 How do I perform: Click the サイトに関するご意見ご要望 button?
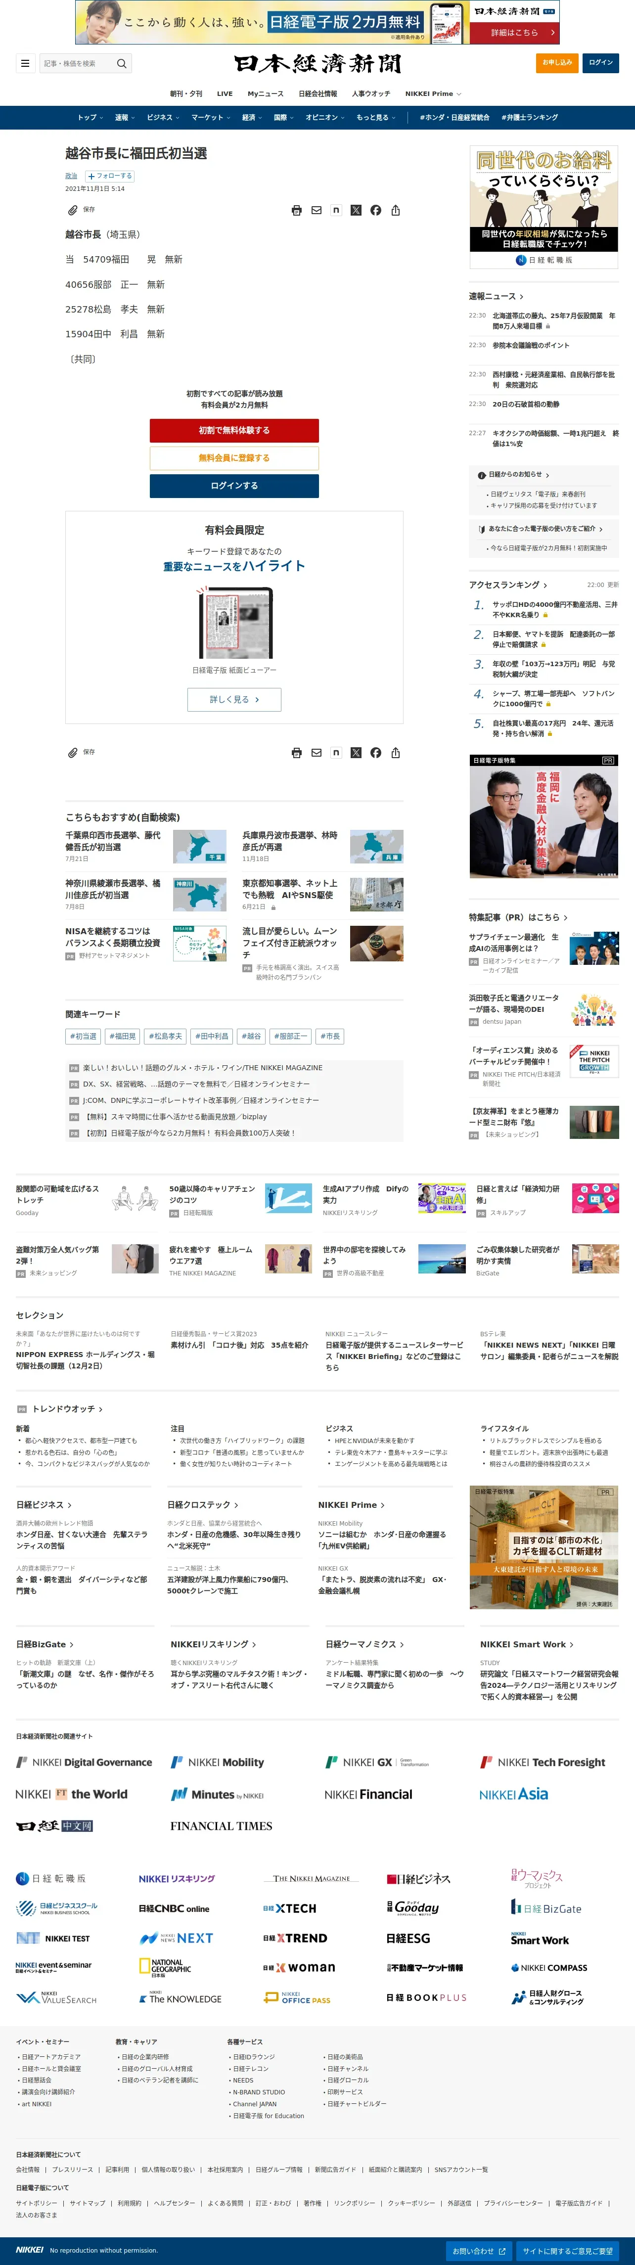567,2252
